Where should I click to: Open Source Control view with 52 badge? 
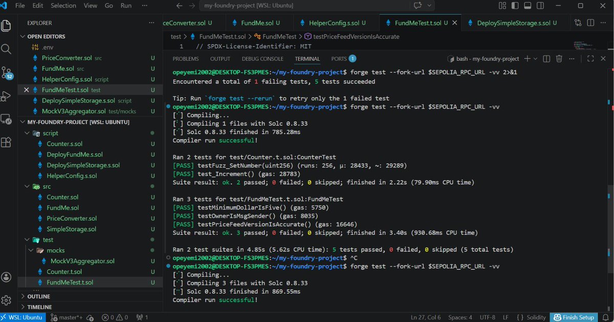tap(7, 73)
